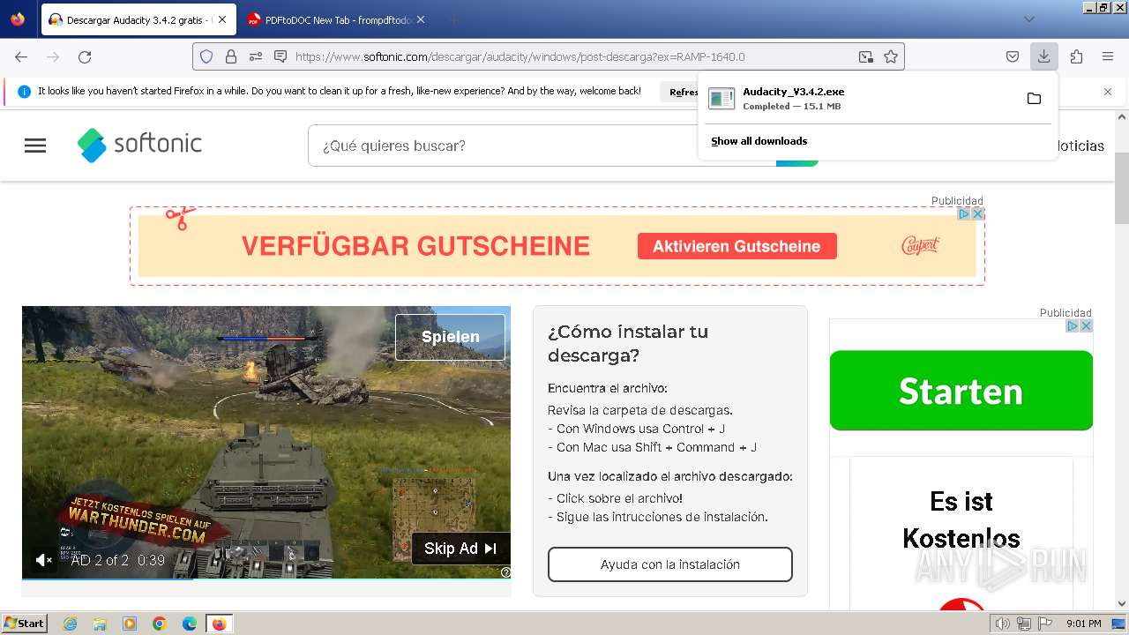The width and height of the screenshot is (1129, 635).
Task: Launch Internet Explorer from taskbar
Action: point(71,624)
